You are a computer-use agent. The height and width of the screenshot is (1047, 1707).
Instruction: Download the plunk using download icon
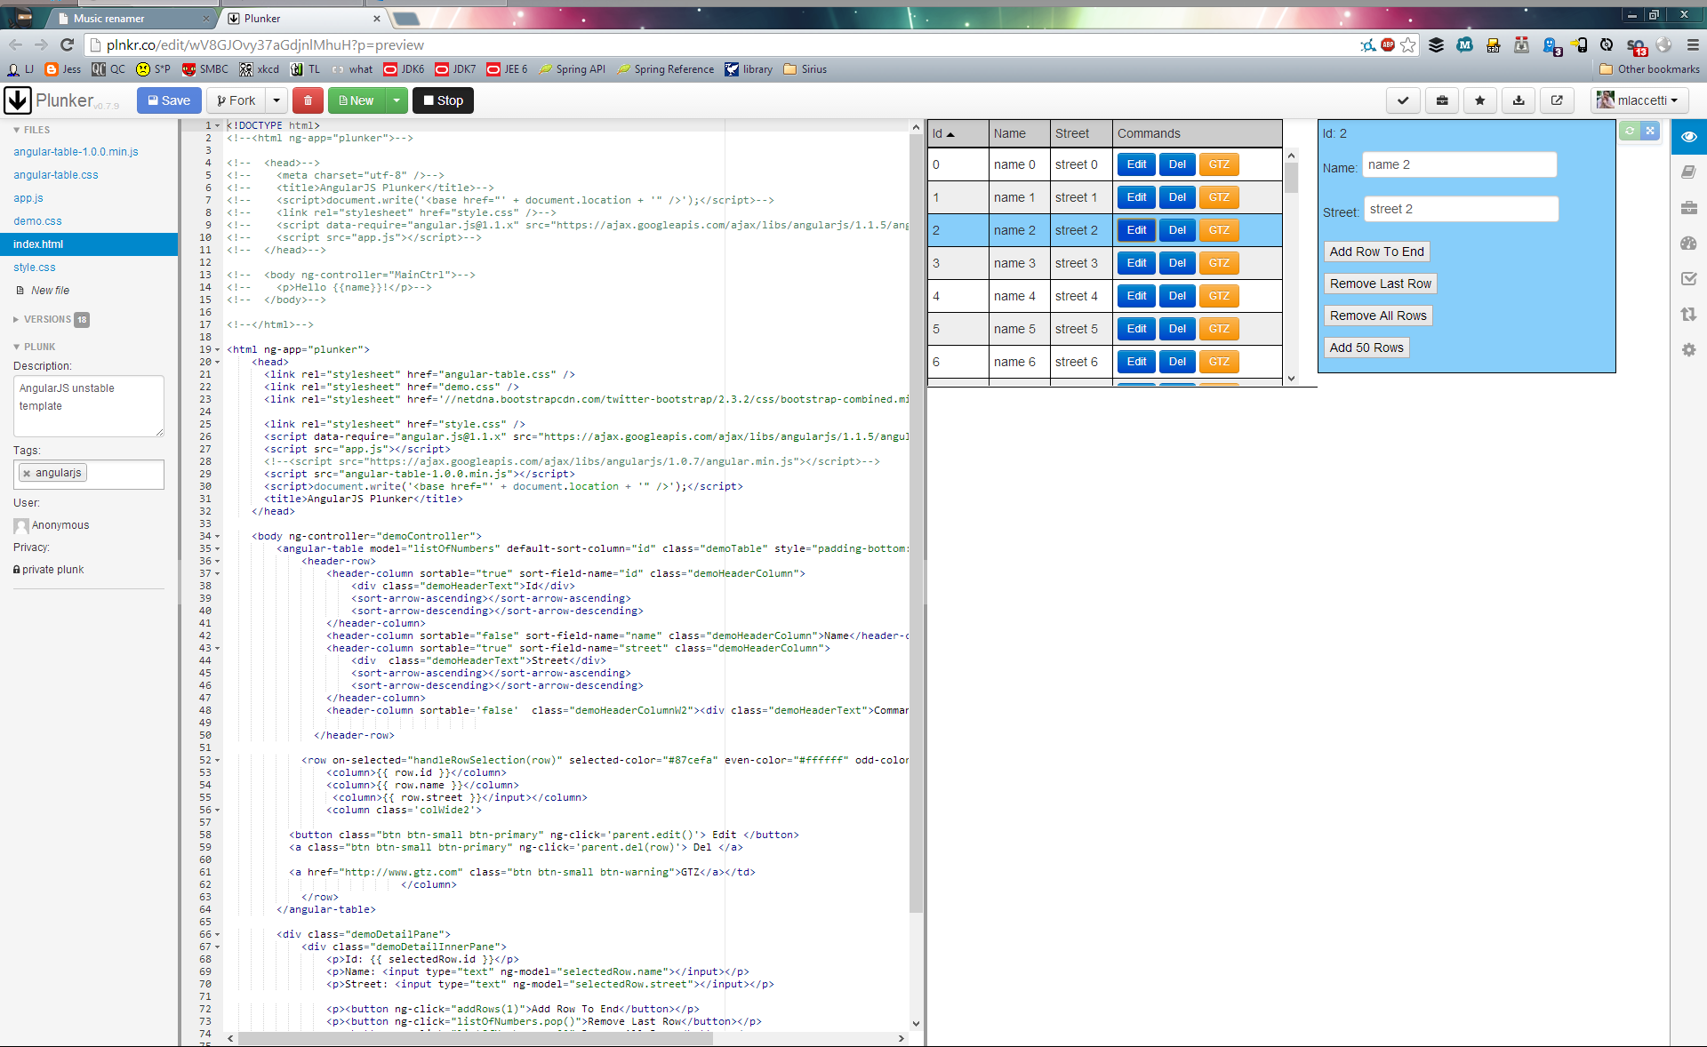coord(1519,100)
